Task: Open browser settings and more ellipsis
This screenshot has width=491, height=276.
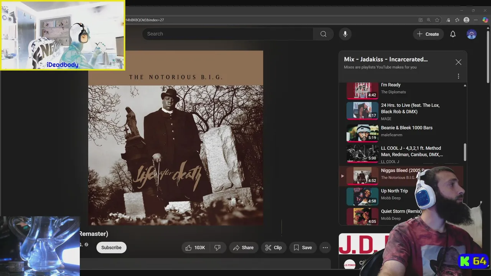Action: 476,20
